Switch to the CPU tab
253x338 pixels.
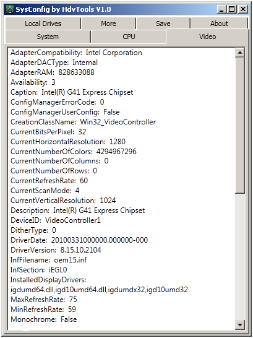click(x=129, y=37)
